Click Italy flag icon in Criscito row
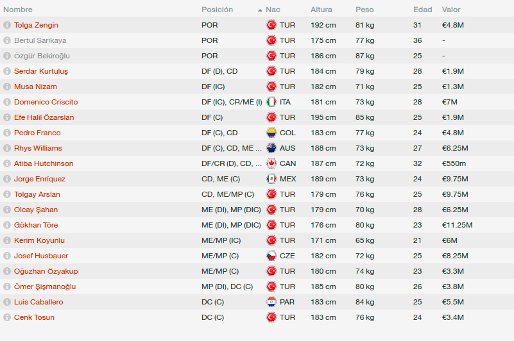This screenshot has width=514, height=341. (x=271, y=102)
